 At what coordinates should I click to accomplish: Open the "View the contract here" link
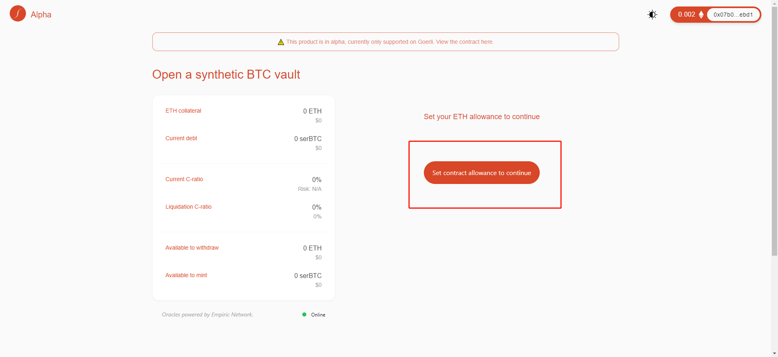coord(464,42)
